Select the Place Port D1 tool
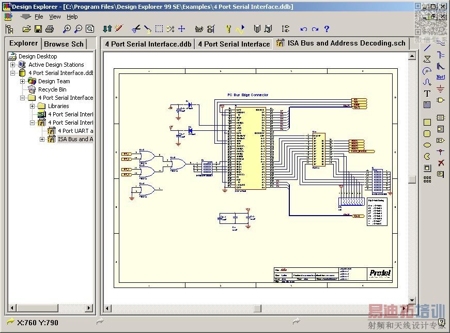The height and width of the screenshot is (333, 450). (441, 140)
